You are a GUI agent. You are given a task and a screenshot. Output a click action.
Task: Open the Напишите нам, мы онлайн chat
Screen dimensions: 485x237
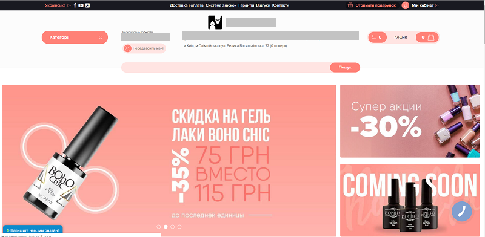pos(33,230)
